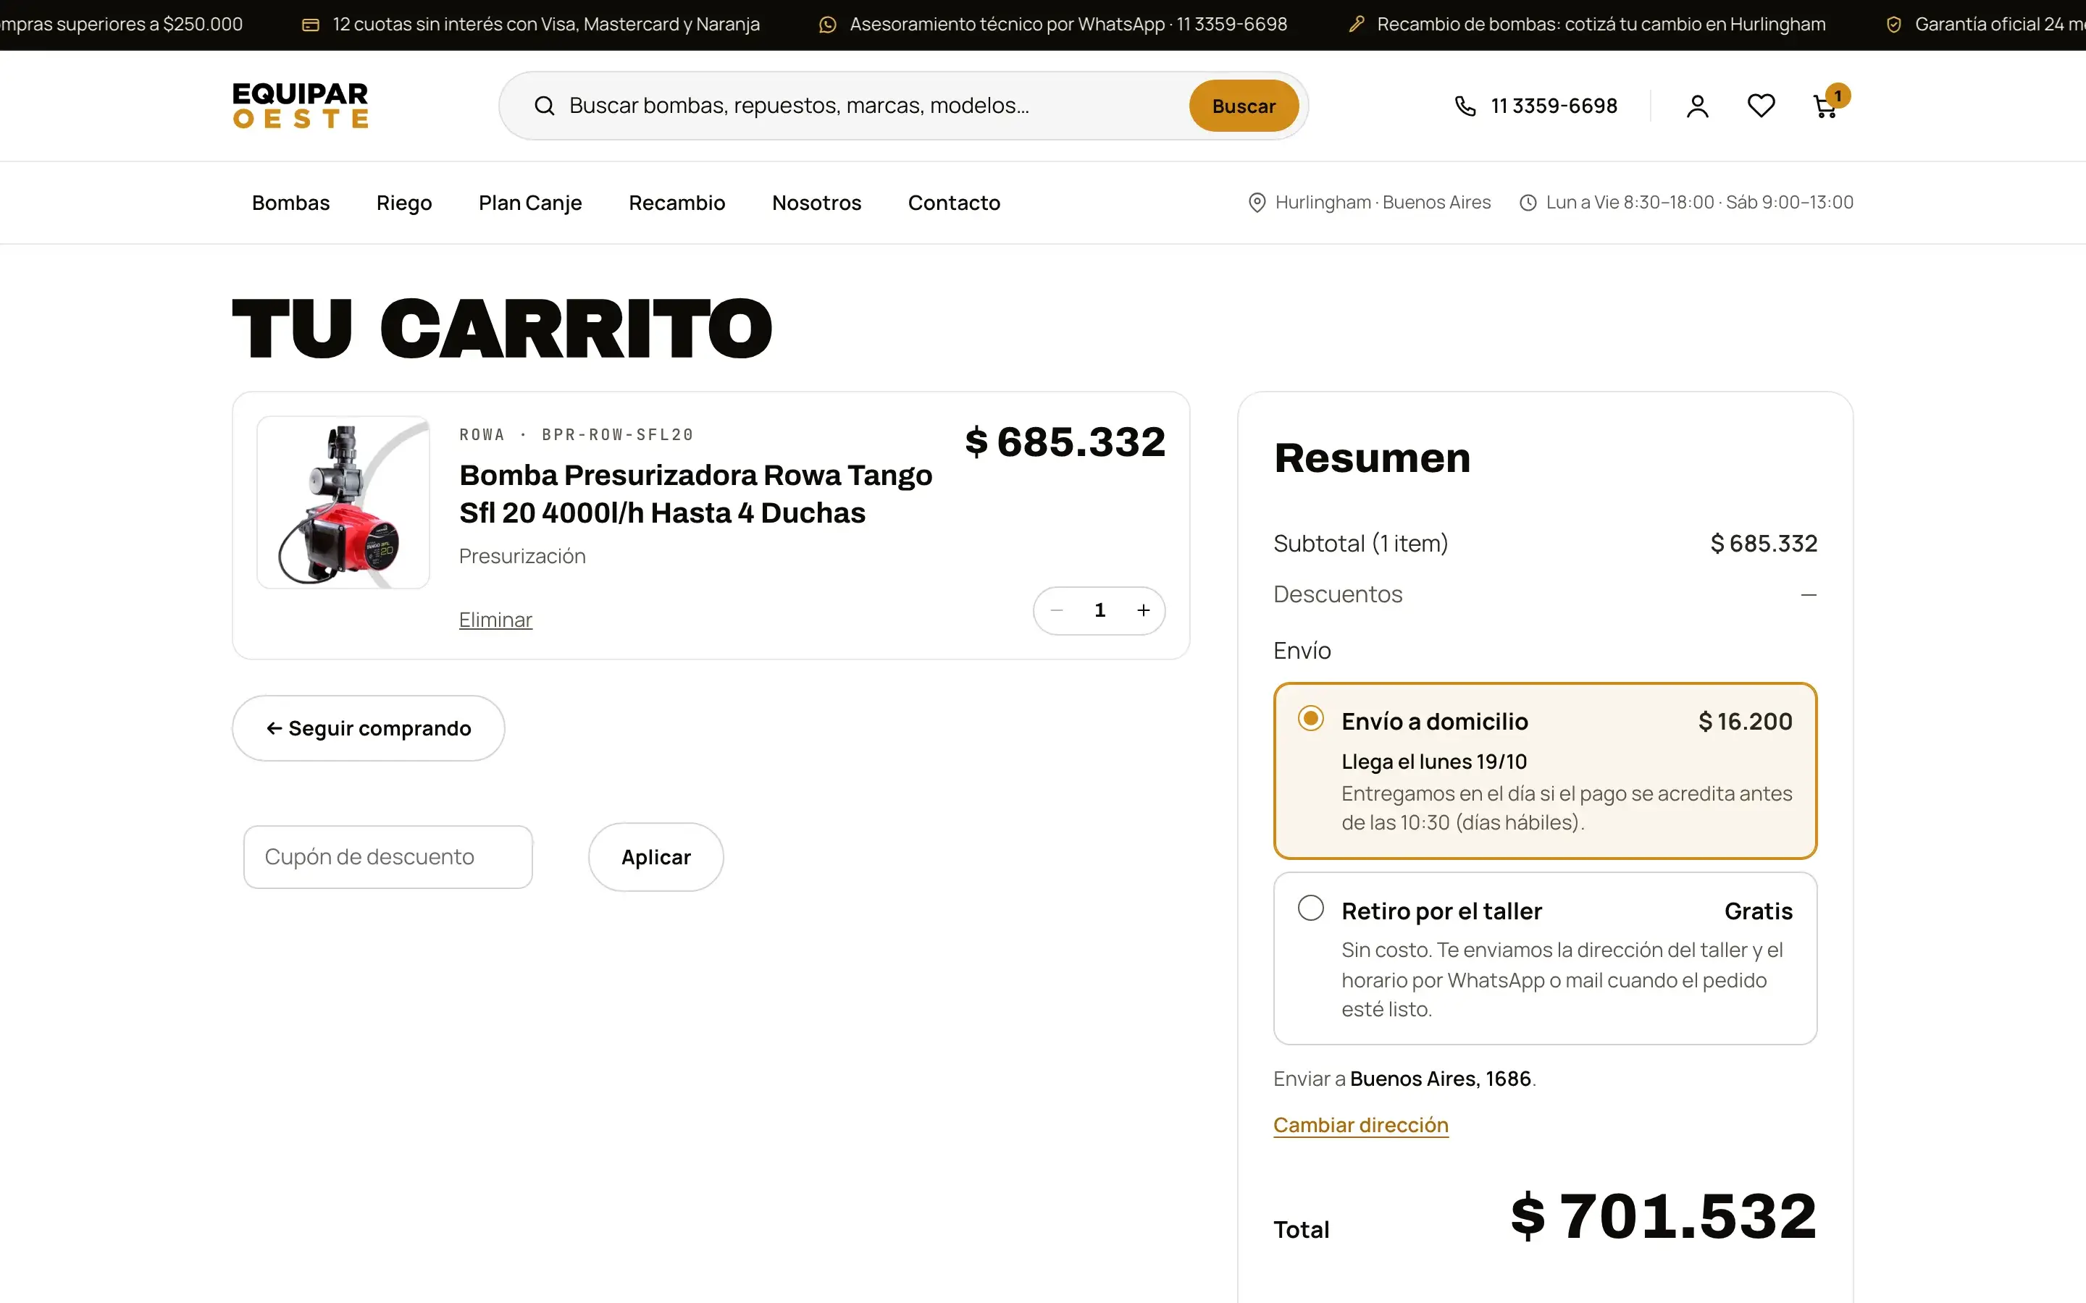This screenshot has width=2086, height=1303.
Task: Click the product price $ 685.332 in cart item
Action: tap(1065, 442)
